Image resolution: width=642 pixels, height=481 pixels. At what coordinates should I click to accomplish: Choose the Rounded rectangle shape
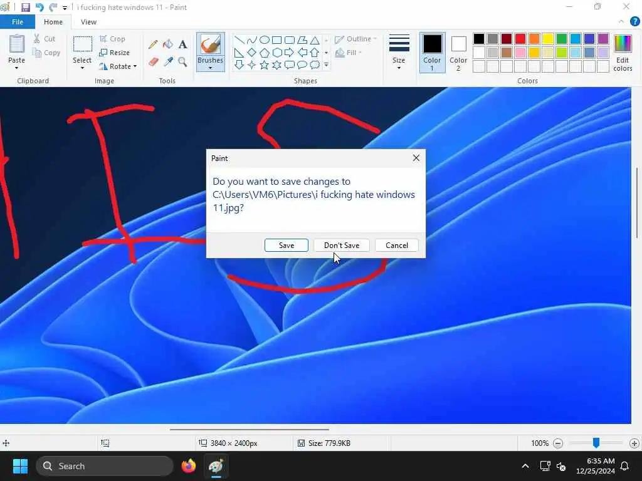pyautogui.click(x=290, y=39)
